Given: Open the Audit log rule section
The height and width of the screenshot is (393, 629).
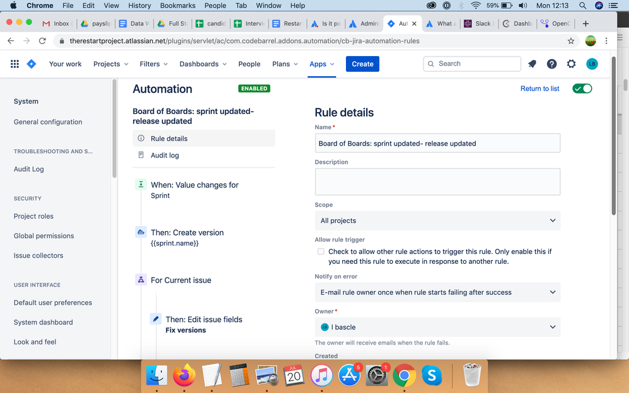Looking at the screenshot, I should tap(204, 155).
